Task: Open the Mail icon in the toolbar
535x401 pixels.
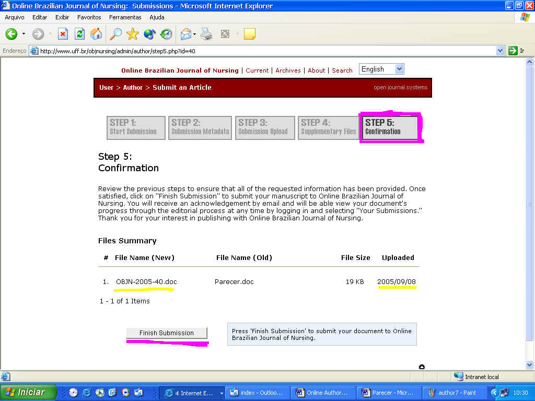Action: tap(185, 34)
